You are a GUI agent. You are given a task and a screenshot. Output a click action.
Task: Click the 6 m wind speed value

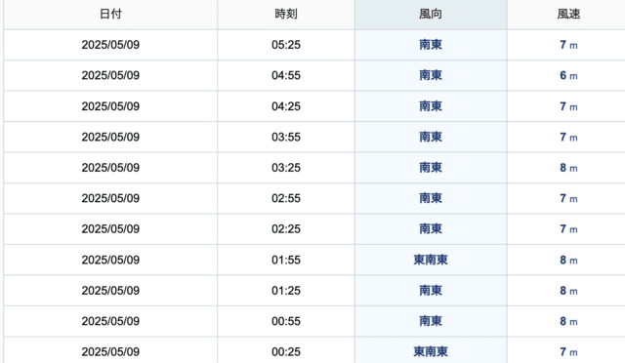coord(568,75)
